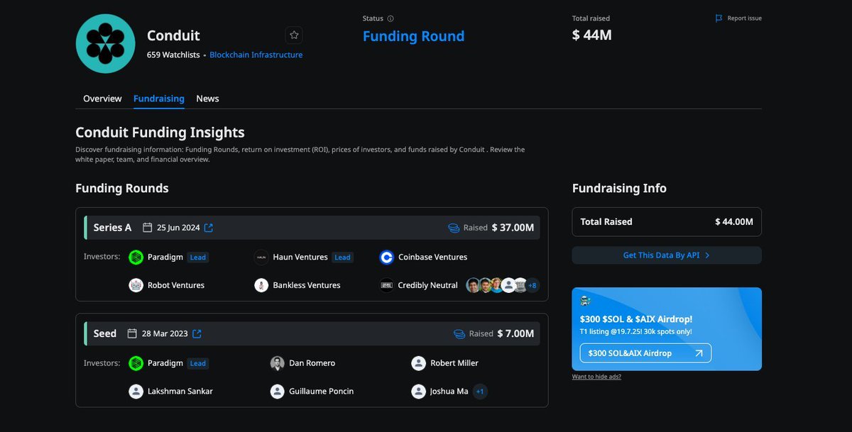Click the Coinbase Ventures logo icon
This screenshot has width=852, height=432.
click(386, 257)
